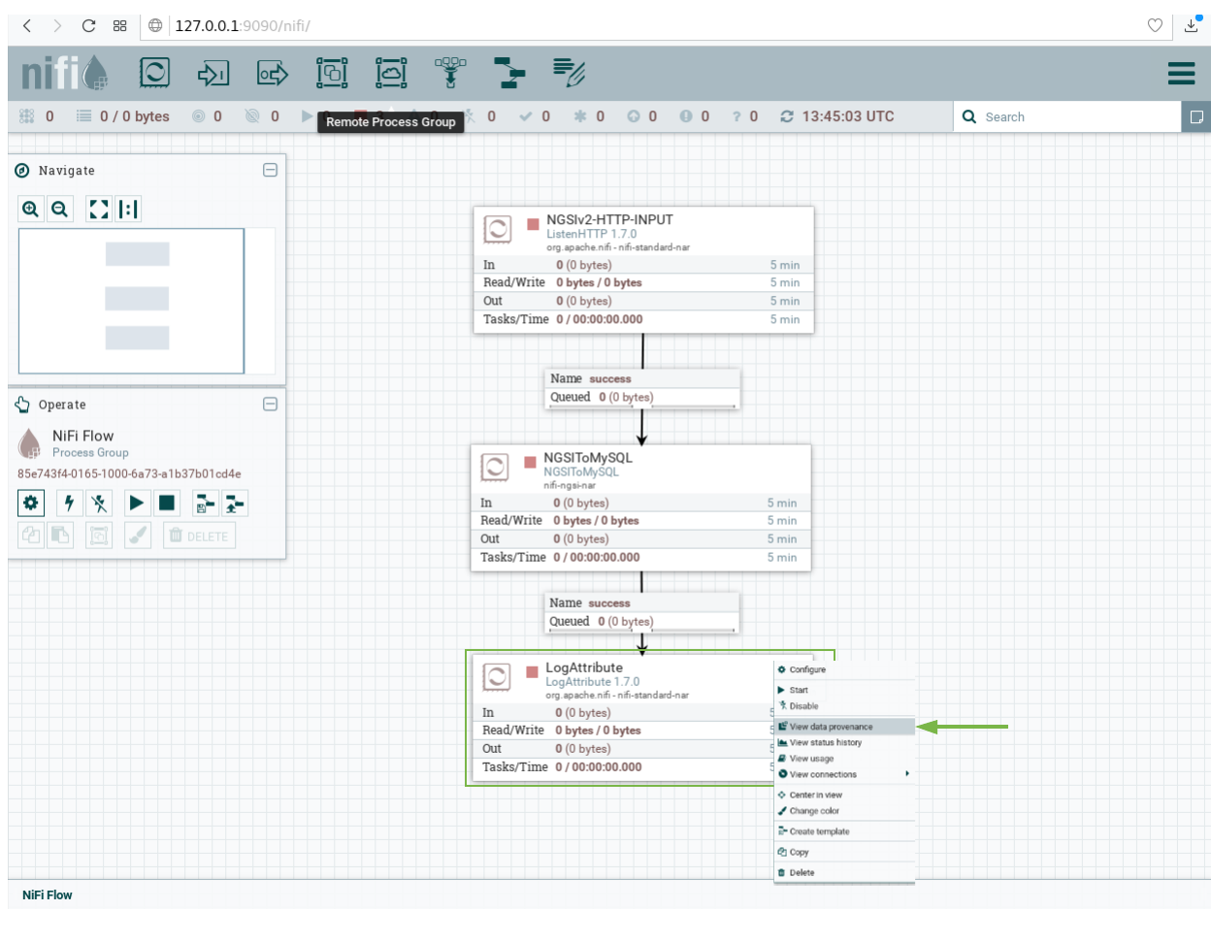The height and width of the screenshot is (943, 1211).
Task: Start the flow with the Operate play button
Action: pyautogui.click(x=137, y=503)
